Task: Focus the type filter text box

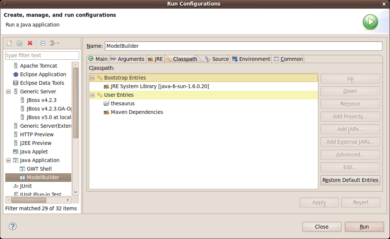Action: pyautogui.click(x=42, y=55)
